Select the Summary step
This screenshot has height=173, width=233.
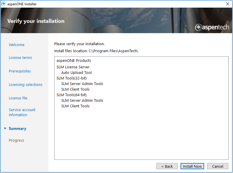18,128
